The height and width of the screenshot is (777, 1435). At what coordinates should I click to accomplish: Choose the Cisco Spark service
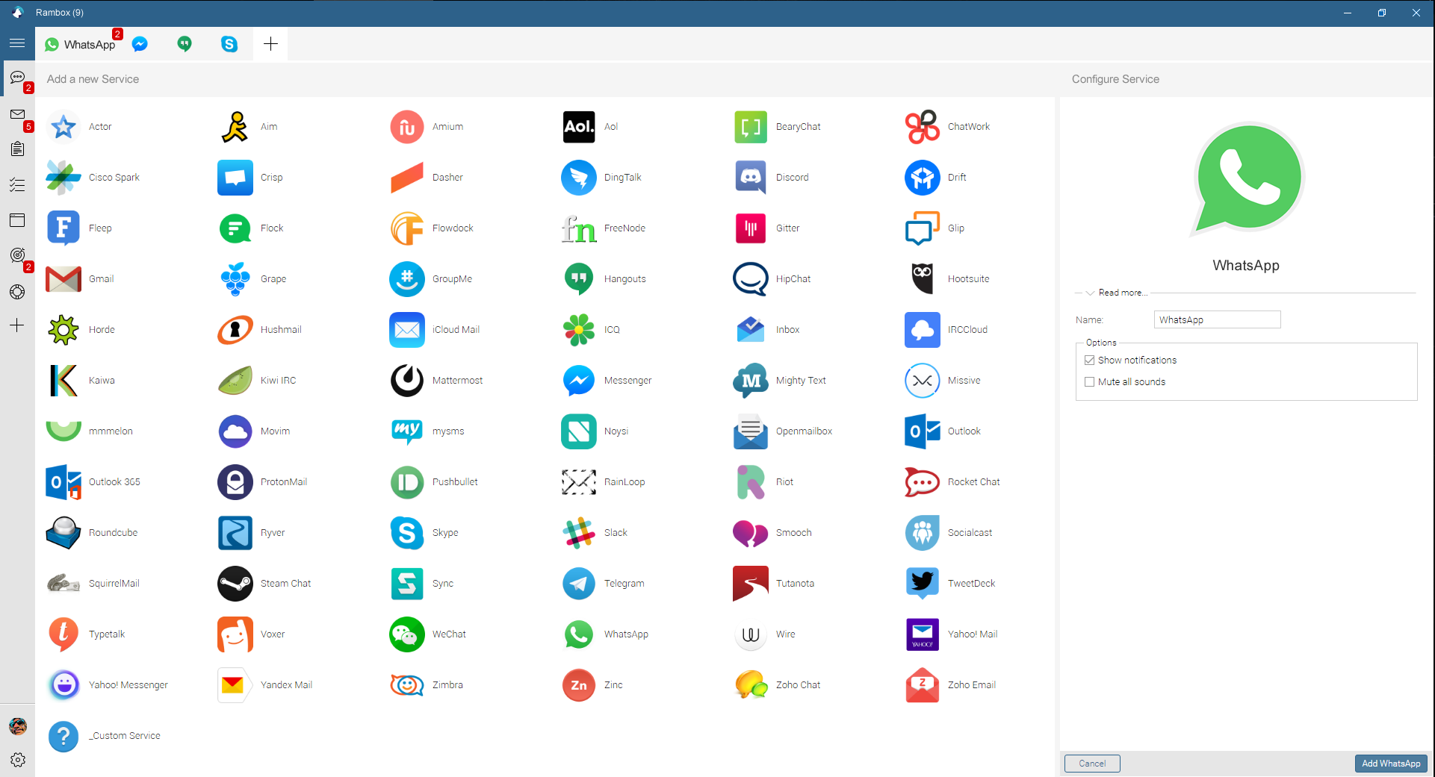point(93,178)
